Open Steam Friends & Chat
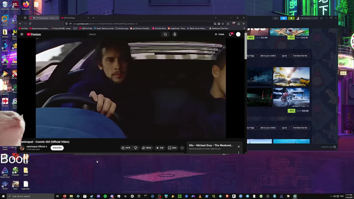Screen dimensions: 354x199 point(328,147)
